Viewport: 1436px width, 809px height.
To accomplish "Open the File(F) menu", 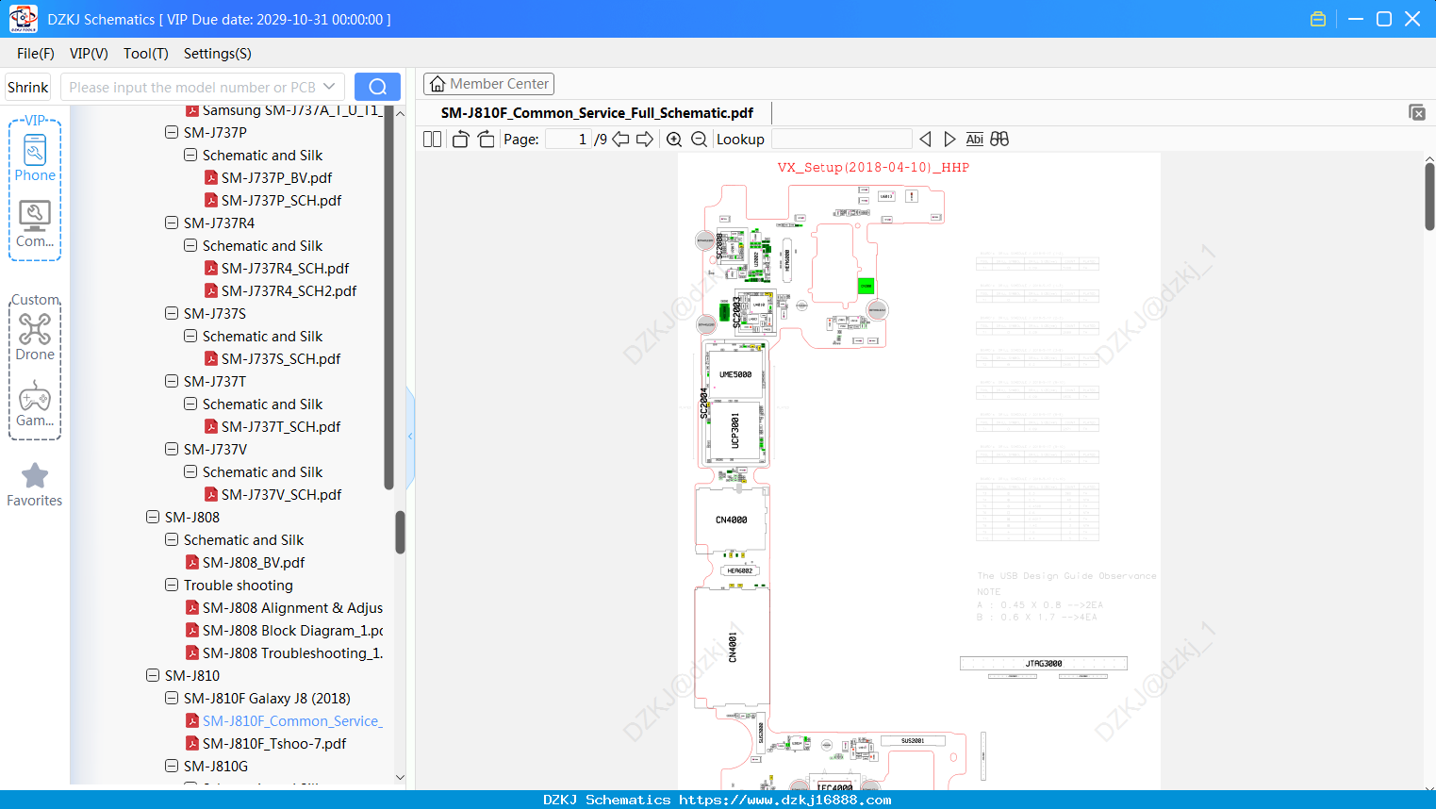I will tap(36, 54).
